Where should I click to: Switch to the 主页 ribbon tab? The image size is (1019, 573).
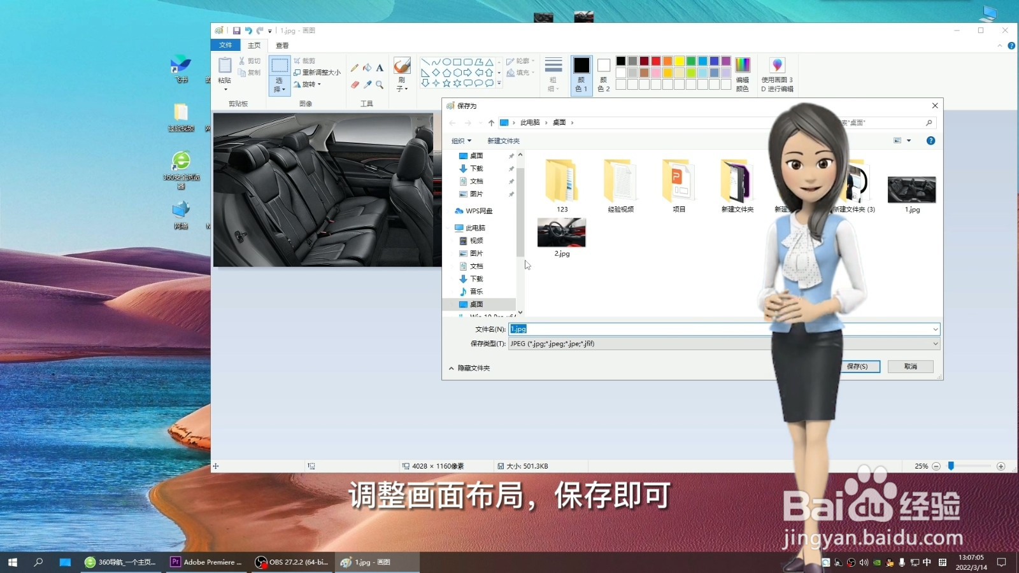point(254,45)
